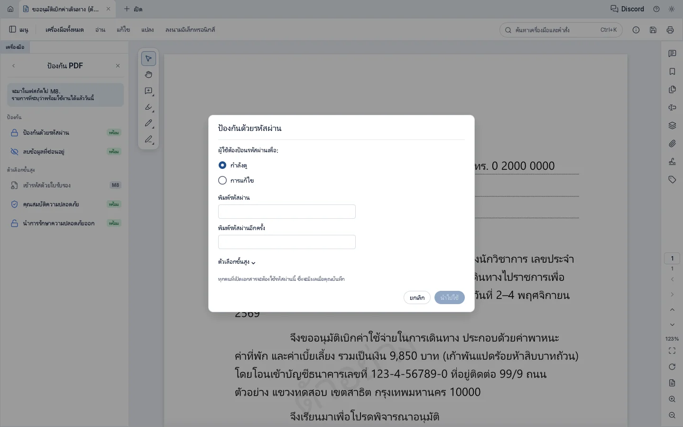683x427 pixels.
Task: Select the pencil drawing tool
Action: (x=148, y=123)
